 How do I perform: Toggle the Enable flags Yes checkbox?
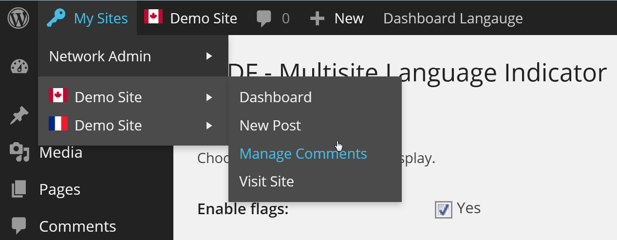[x=443, y=209]
